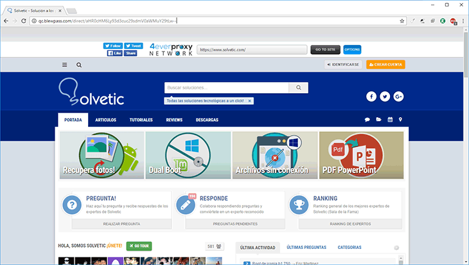
Task: Click the PREGUNTAS PENDIENTES button
Action: point(235,224)
